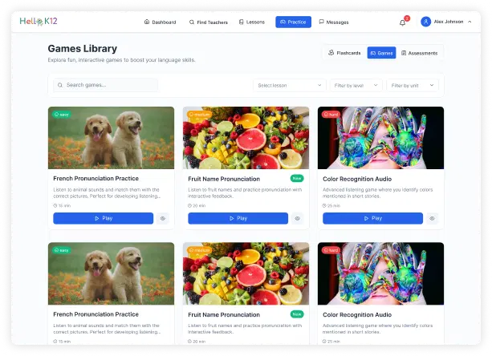Viewport: 492px width, 356px height.
Task: Switch to the Games tab
Action: coord(381,53)
